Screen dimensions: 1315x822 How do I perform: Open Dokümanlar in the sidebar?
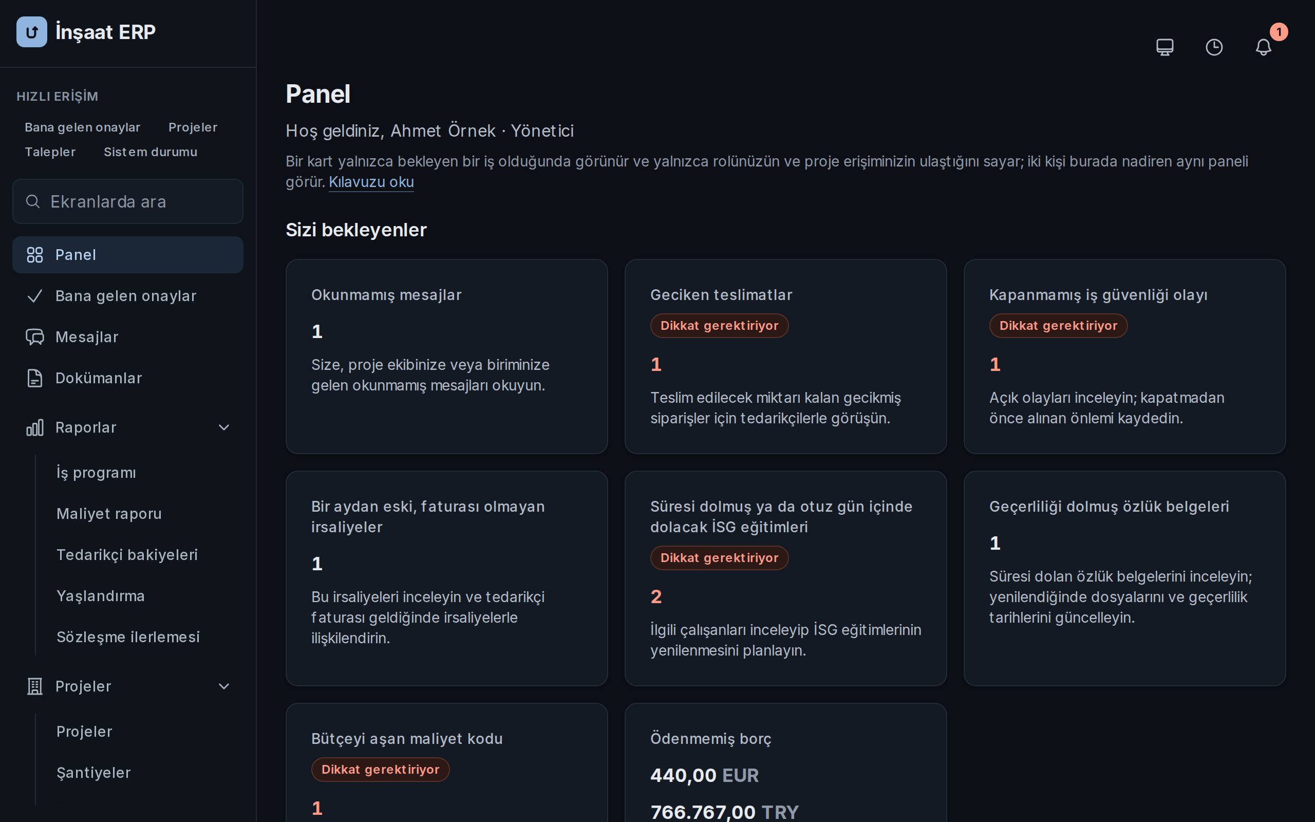pos(128,378)
